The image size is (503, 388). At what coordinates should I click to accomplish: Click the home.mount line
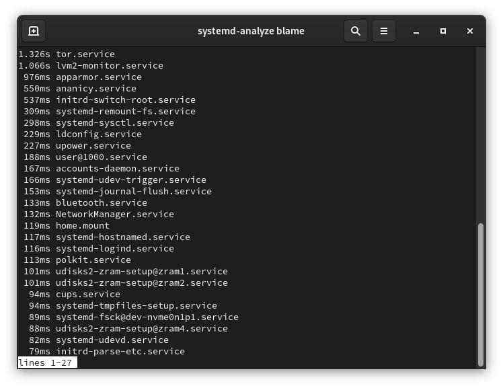tap(83, 225)
